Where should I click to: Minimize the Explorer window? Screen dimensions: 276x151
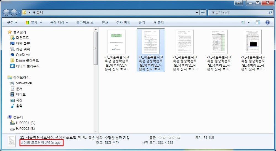point(250,3)
